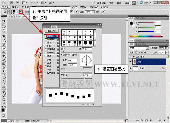
Task: Click the lock all icon in Layers panel
Action: pos(145,53)
